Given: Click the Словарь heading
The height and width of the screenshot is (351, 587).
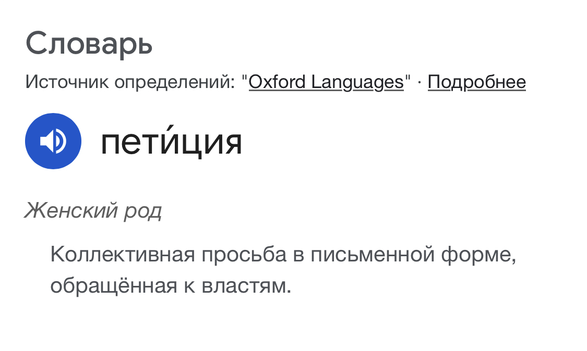Looking at the screenshot, I should (89, 44).
